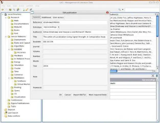The width and height of the screenshot is (160, 123).
Task: Collapse the Middleware folder node
Action: pos(9,78)
